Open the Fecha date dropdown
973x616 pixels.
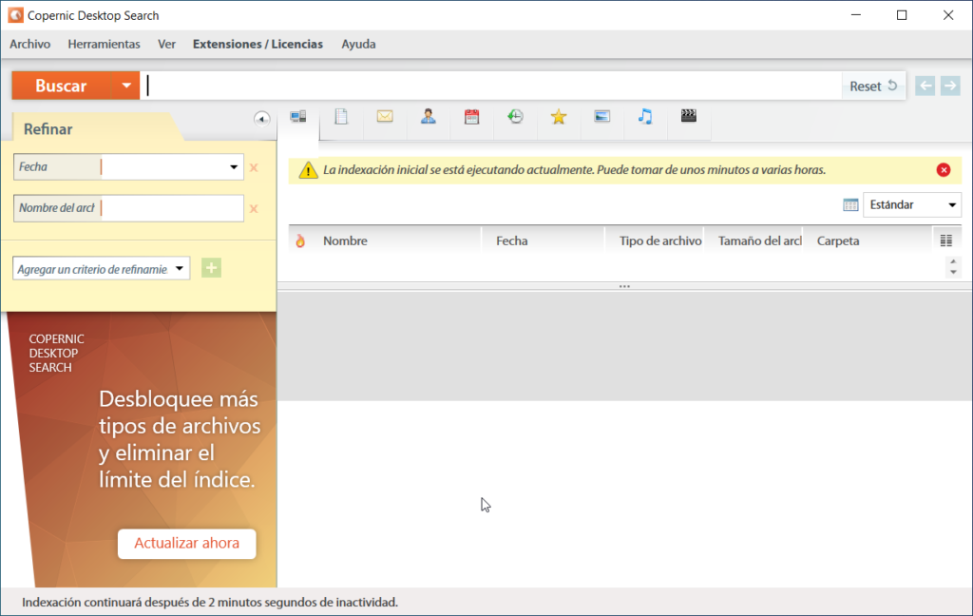234,167
